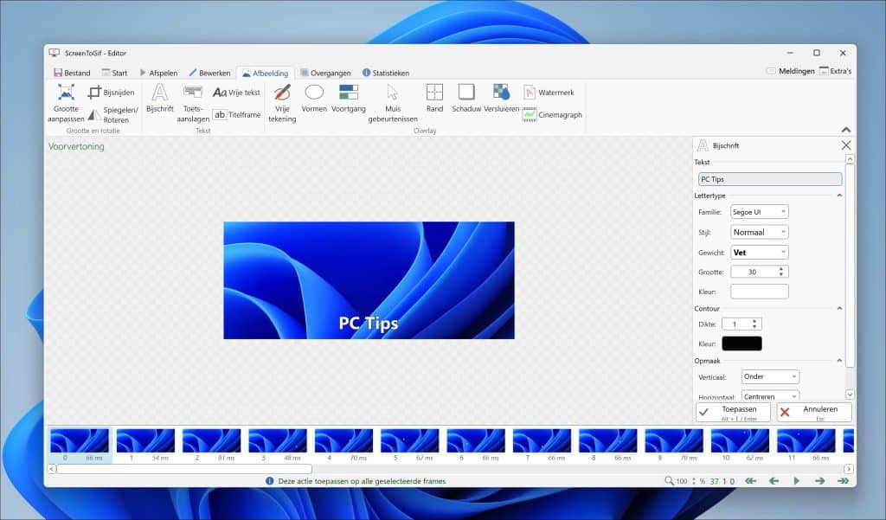Open Spiegelen/Roteren tool
This screenshot has width=886, height=520.
click(113, 115)
